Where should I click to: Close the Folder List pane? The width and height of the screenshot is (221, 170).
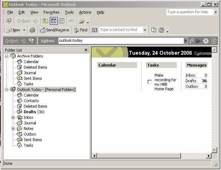[86, 50]
